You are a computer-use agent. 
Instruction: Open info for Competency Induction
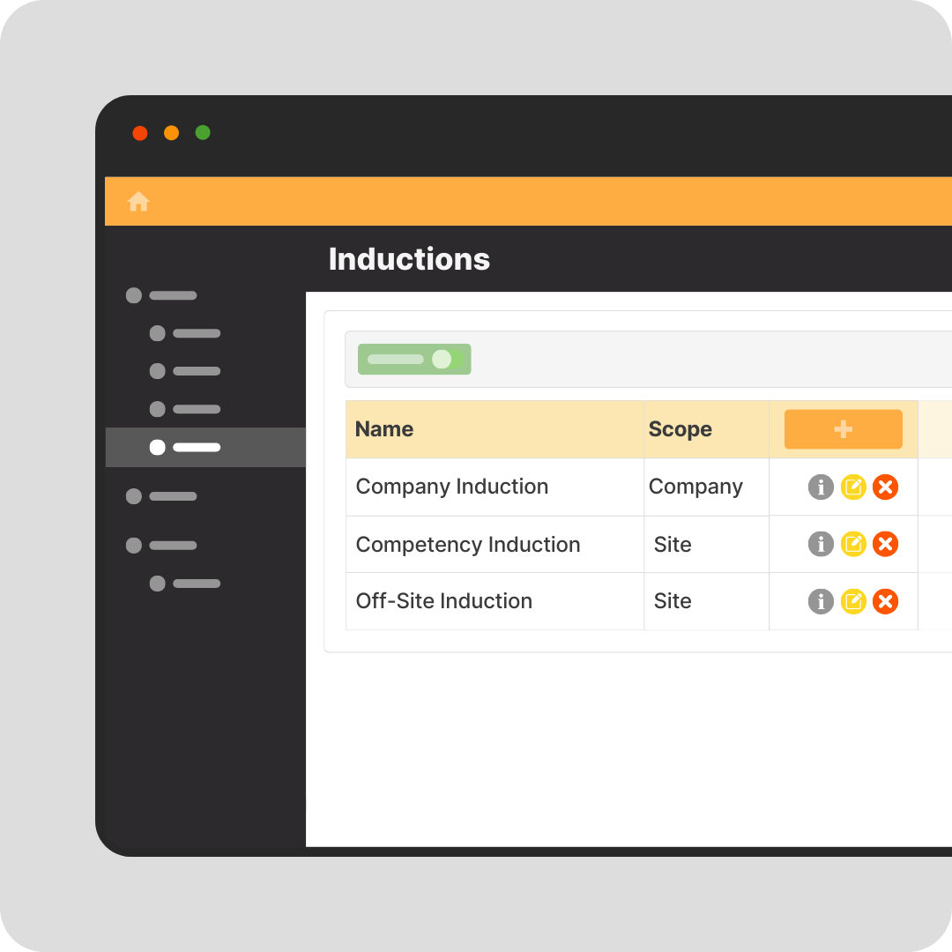[821, 544]
